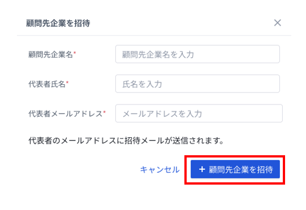Close the 顧問先企業を招待 dialog with X
This screenshot has height=210, width=306.
click(x=277, y=23)
